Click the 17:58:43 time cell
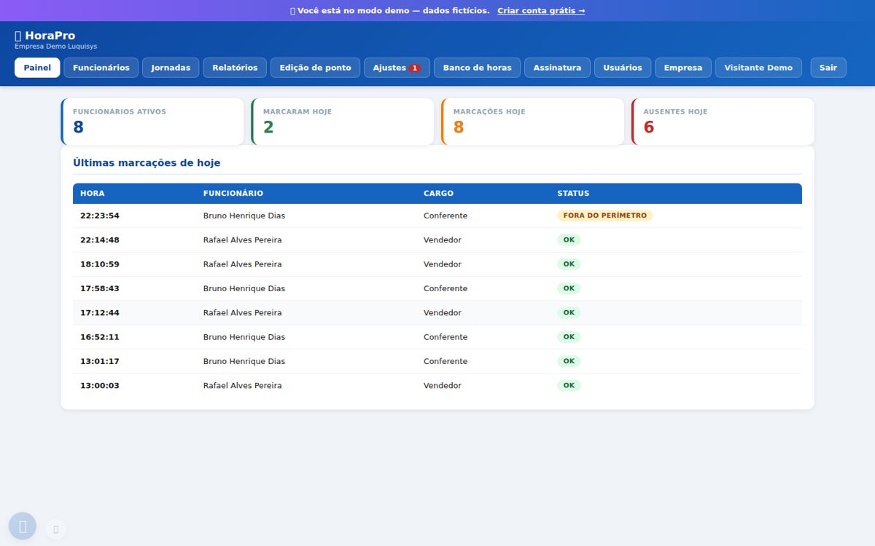875x546 pixels. pyautogui.click(x=100, y=288)
